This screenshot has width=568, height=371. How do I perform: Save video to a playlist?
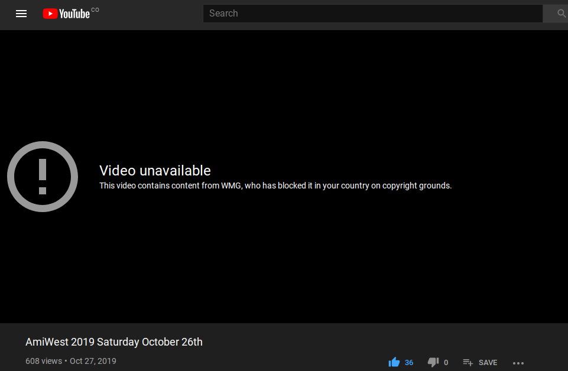(480, 362)
